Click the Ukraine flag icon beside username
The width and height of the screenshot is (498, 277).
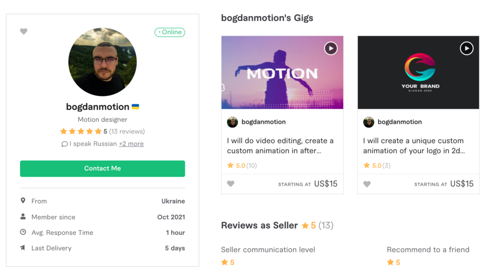136,107
